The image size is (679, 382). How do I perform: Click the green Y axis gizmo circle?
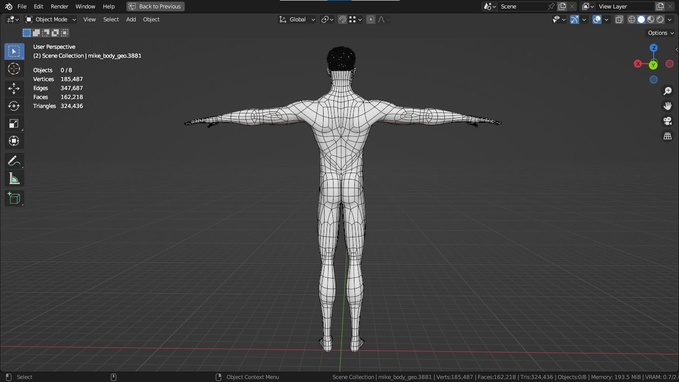coord(654,65)
